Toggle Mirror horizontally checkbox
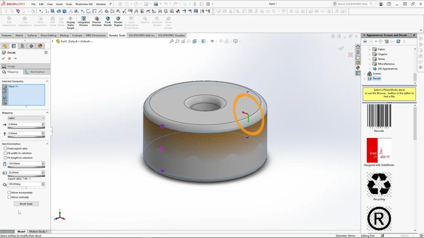The image size is (424, 238). 10,193
